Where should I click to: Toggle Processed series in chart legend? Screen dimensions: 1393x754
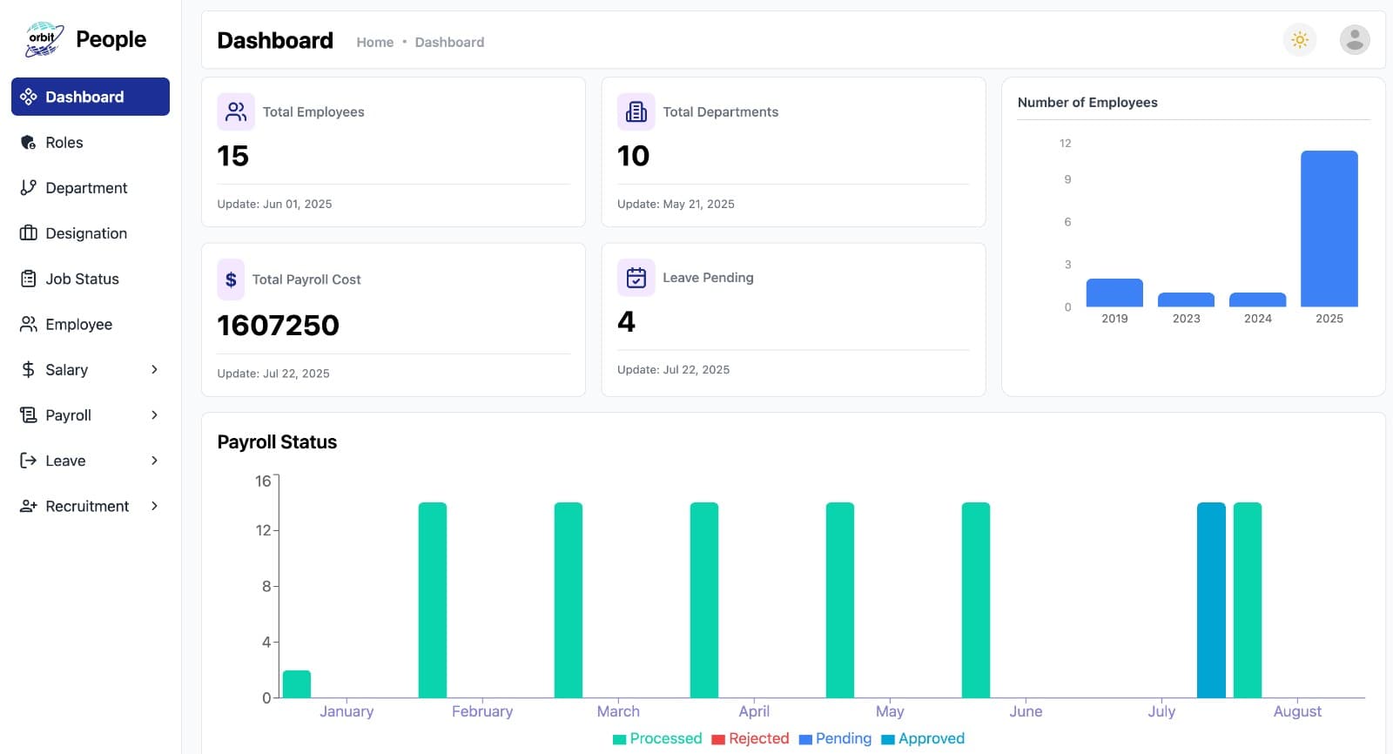click(x=657, y=738)
